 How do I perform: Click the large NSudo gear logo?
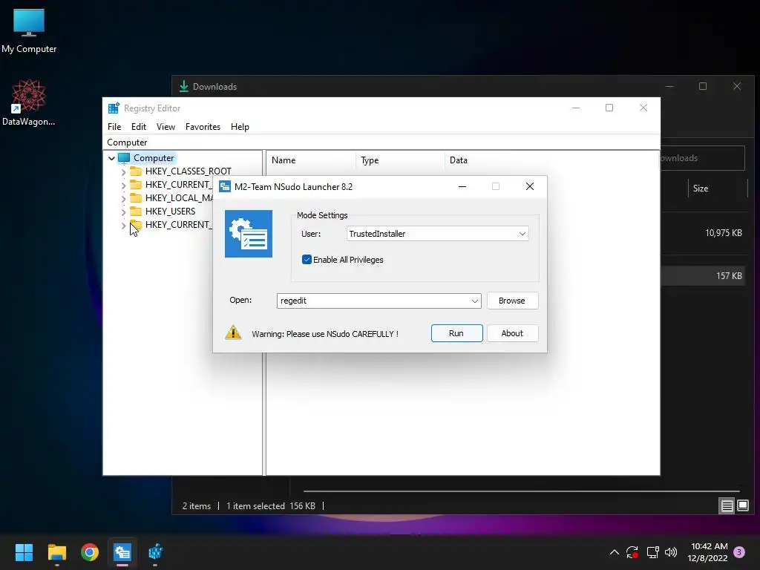coord(248,234)
